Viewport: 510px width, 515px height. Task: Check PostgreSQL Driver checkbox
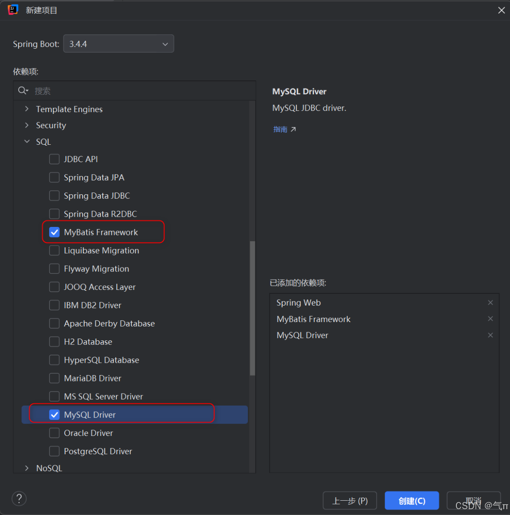pyautogui.click(x=54, y=451)
